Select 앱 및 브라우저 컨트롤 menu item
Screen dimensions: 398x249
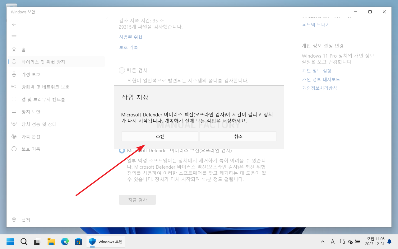tap(56, 99)
